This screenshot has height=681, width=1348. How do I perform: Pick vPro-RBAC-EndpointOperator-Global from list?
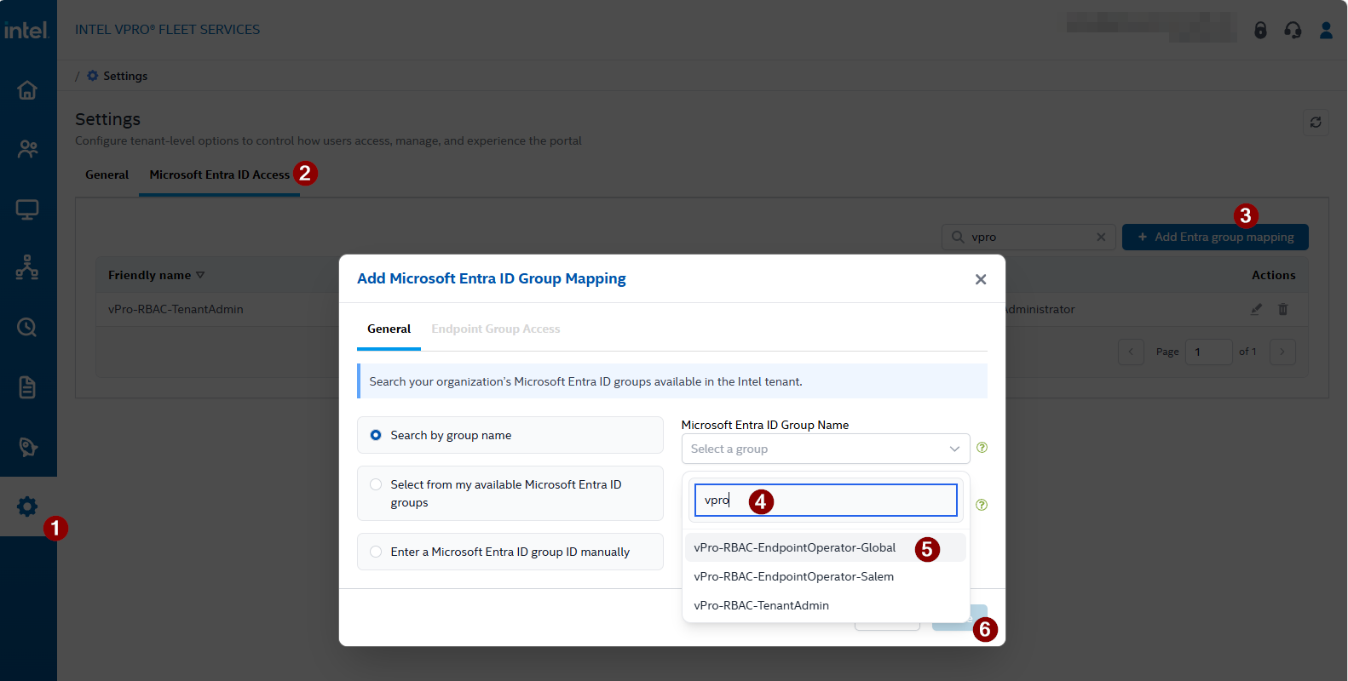point(825,547)
